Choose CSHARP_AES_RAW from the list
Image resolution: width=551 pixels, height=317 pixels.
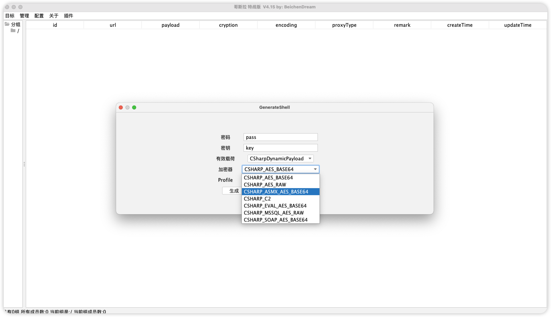265,185
